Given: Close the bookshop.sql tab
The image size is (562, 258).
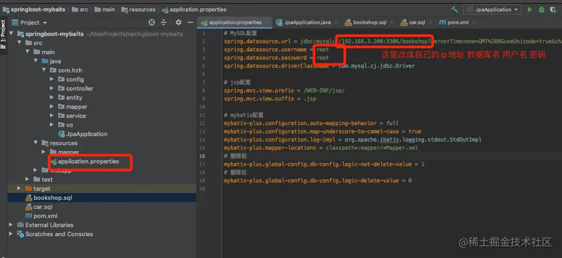Looking at the screenshot, I should 392,23.
